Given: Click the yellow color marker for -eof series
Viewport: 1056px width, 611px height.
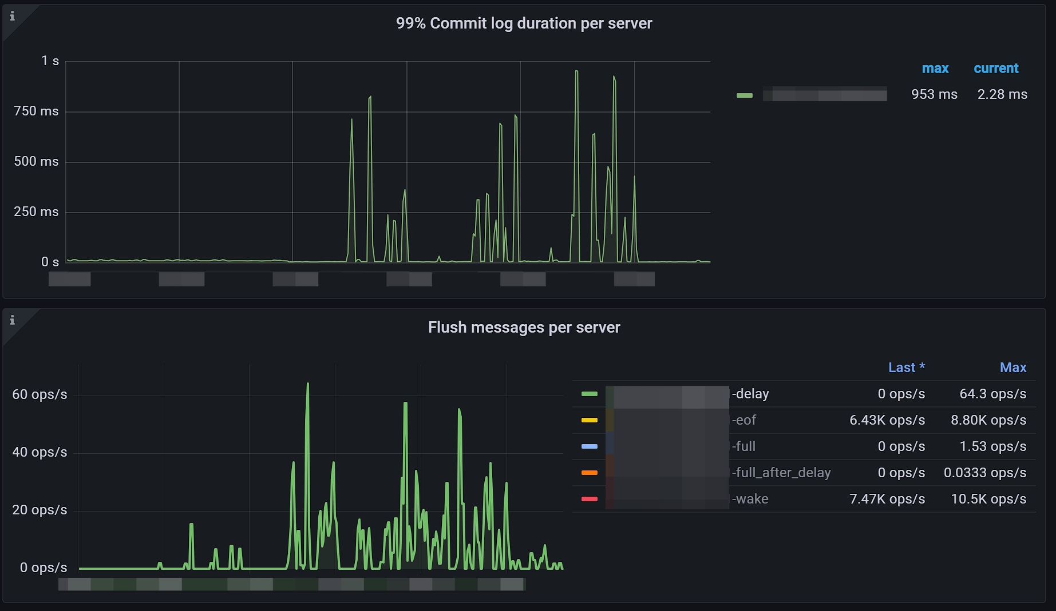Looking at the screenshot, I should [x=589, y=420].
